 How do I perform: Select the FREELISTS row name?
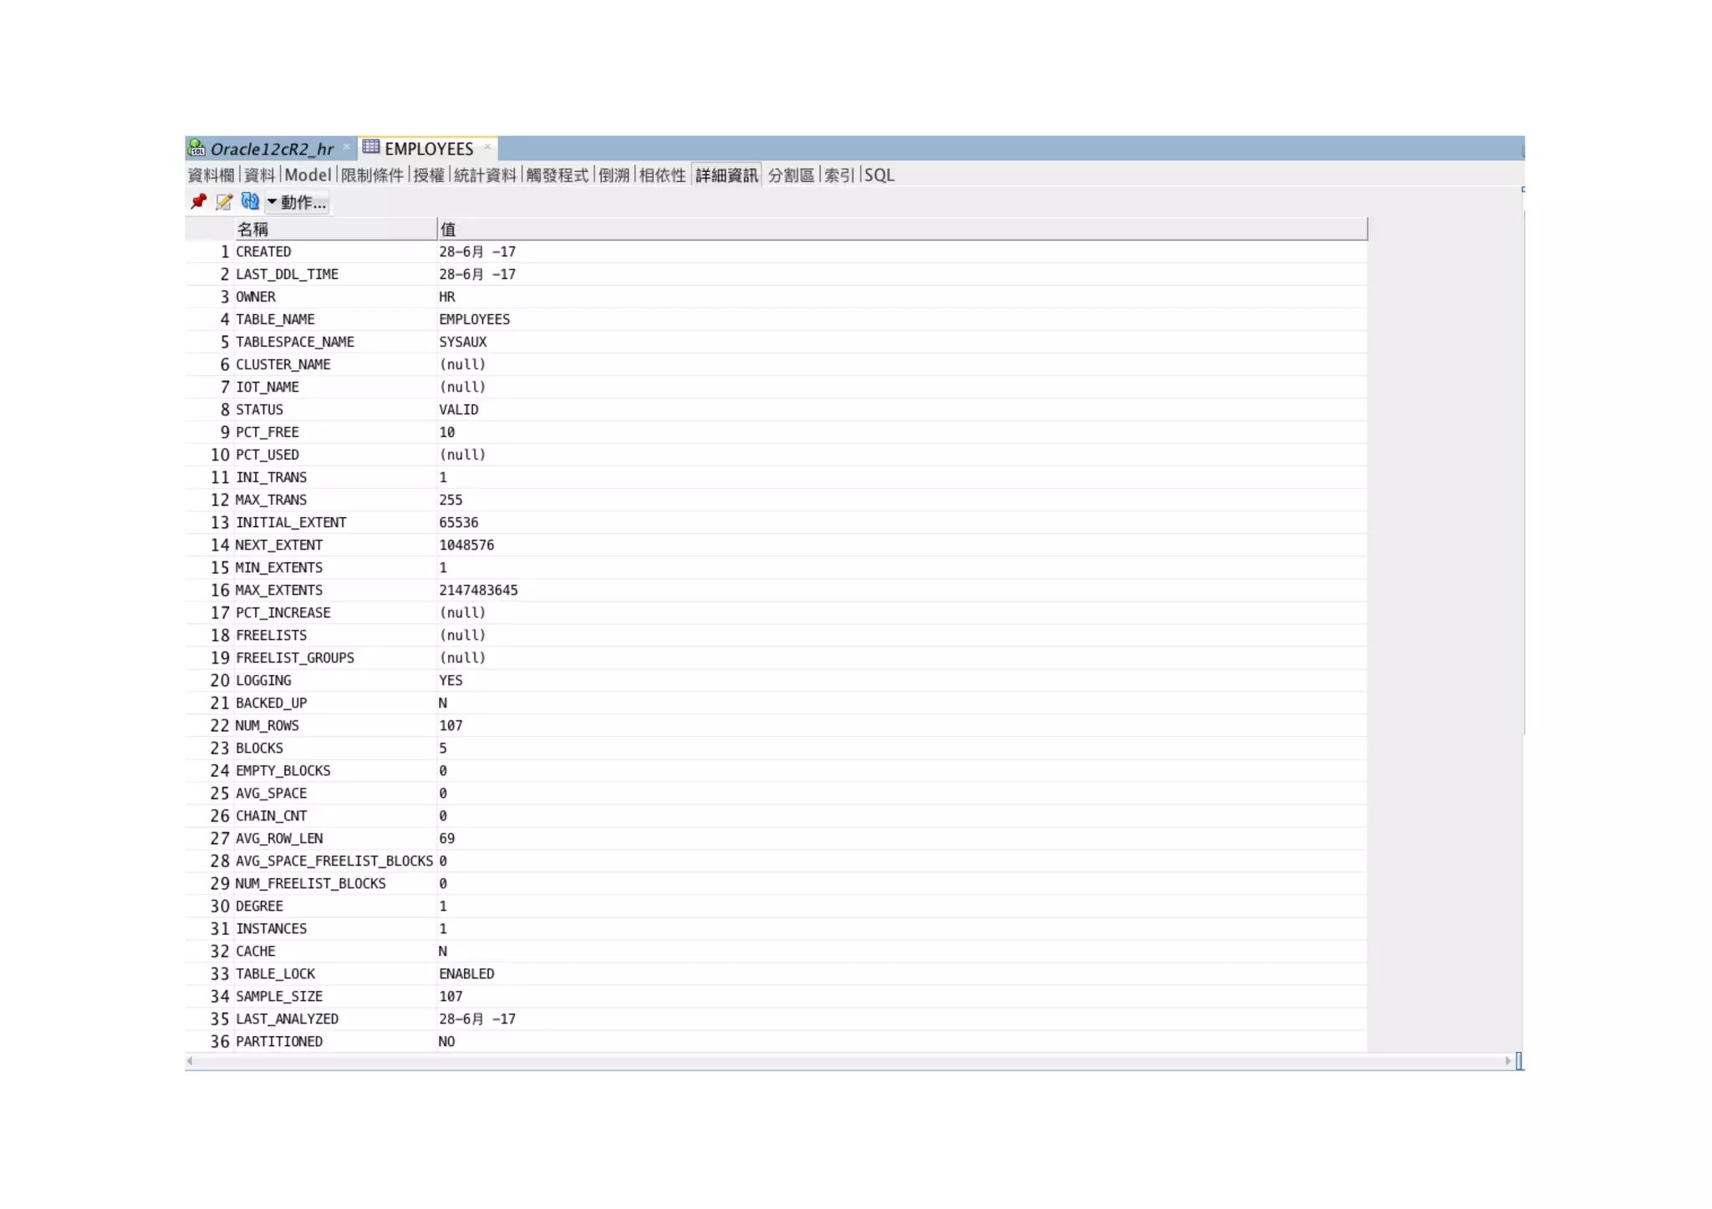(x=272, y=635)
